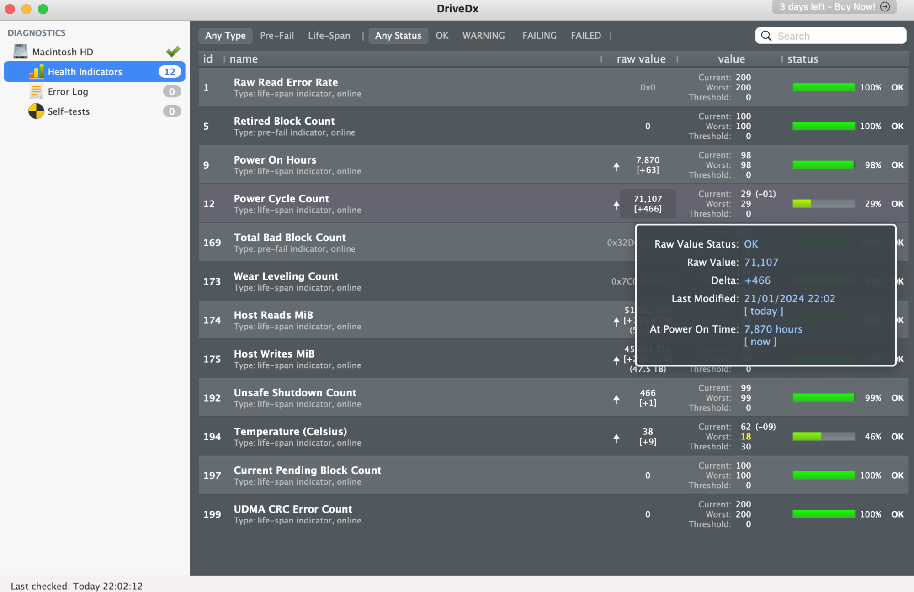
Task: Click the Macintosh HD drive icon
Action: [21, 52]
